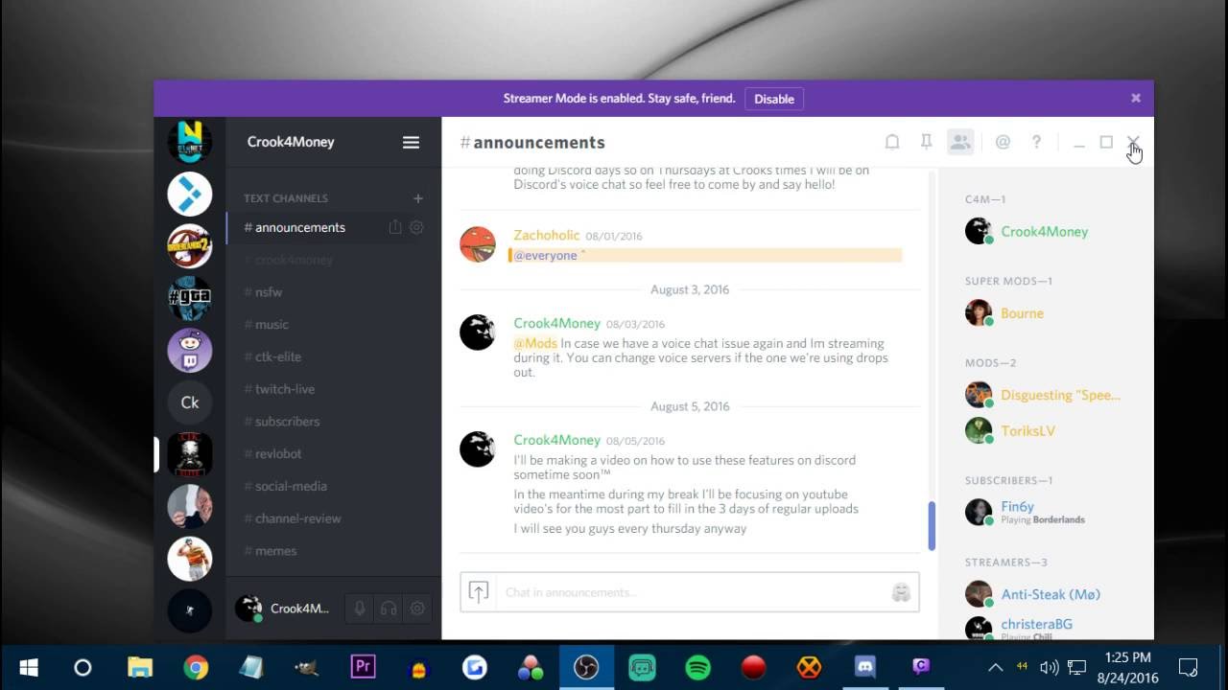1228x690 pixels.
Task: Open the help question mark
Action: coord(1036,142)
